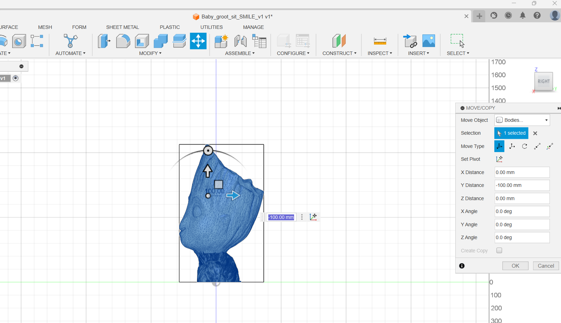561x323 pixels.
Task: Open the Move Object Bodies dropdown
Action: [522, 120]
